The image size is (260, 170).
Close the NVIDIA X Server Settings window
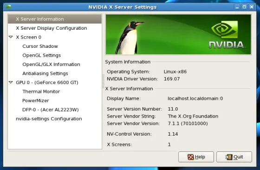(252, 7)
